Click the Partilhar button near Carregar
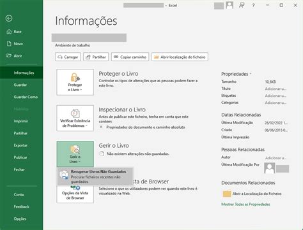The height and width of the screenshot is (230, 303). tap(96, 57)
